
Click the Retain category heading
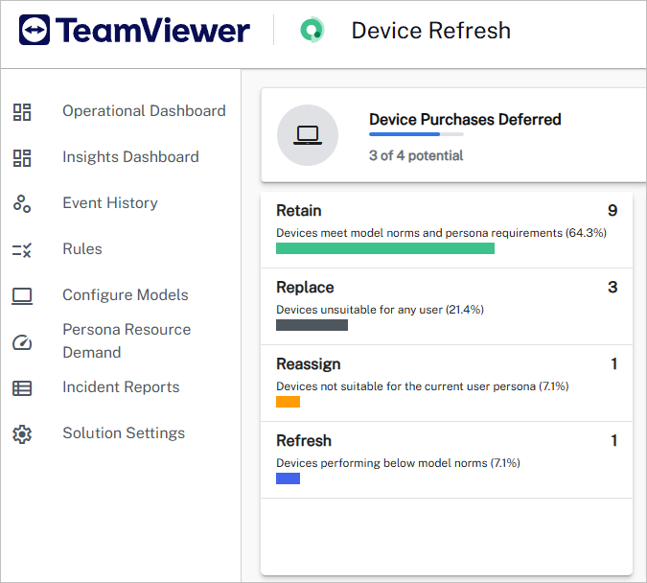[299, 211]
